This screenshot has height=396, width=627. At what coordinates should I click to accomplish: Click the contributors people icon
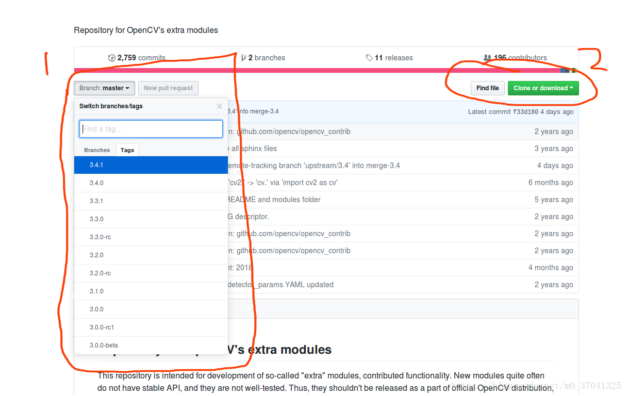(487, 58)
